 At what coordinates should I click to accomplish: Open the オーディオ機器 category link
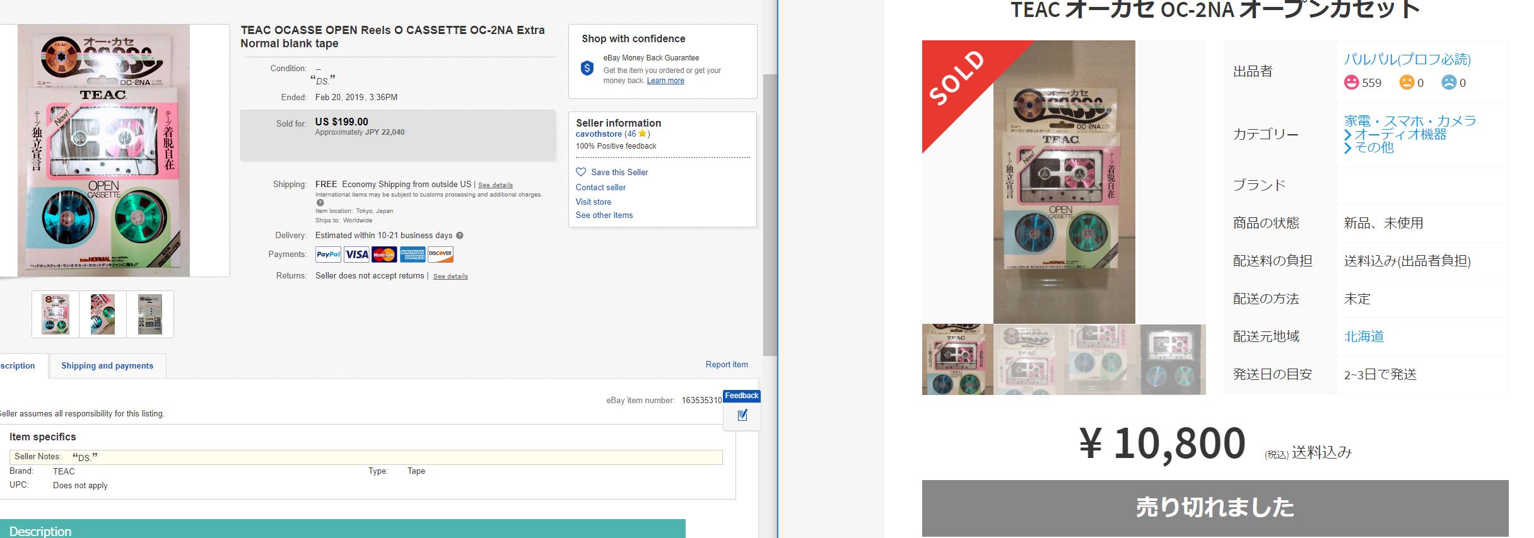click(1400, 134)
